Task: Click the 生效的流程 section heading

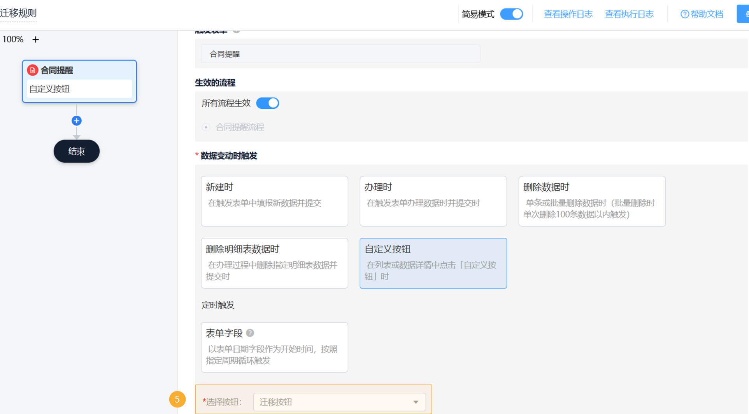Action: (215, 83)
